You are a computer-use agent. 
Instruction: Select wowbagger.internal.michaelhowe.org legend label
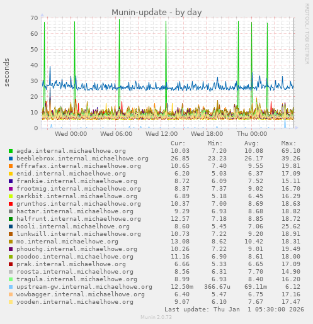81,294
